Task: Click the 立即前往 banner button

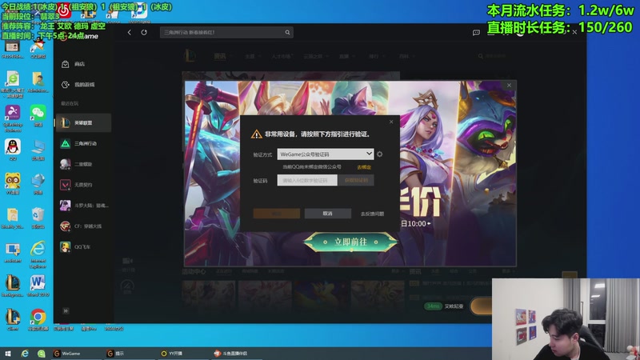Action: pos(350,242)
